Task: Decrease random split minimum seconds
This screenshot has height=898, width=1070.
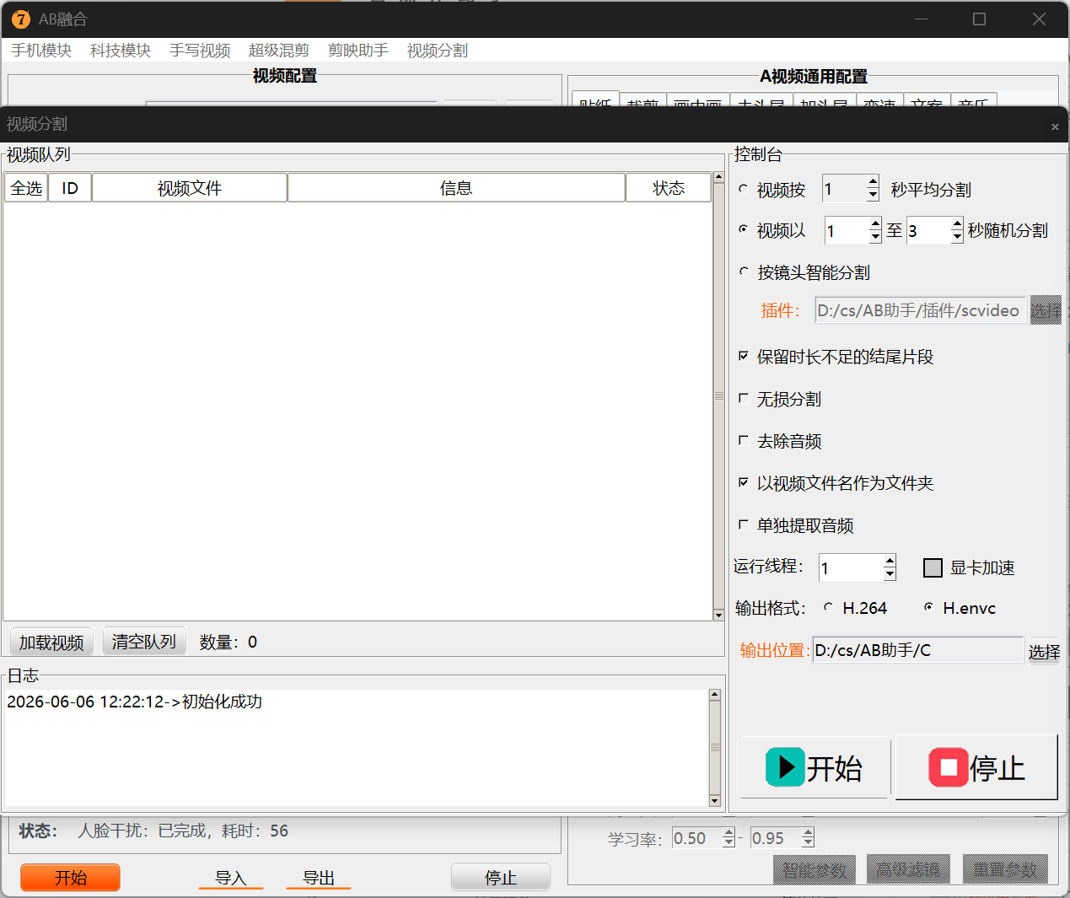Action: (x=875, y=237)
